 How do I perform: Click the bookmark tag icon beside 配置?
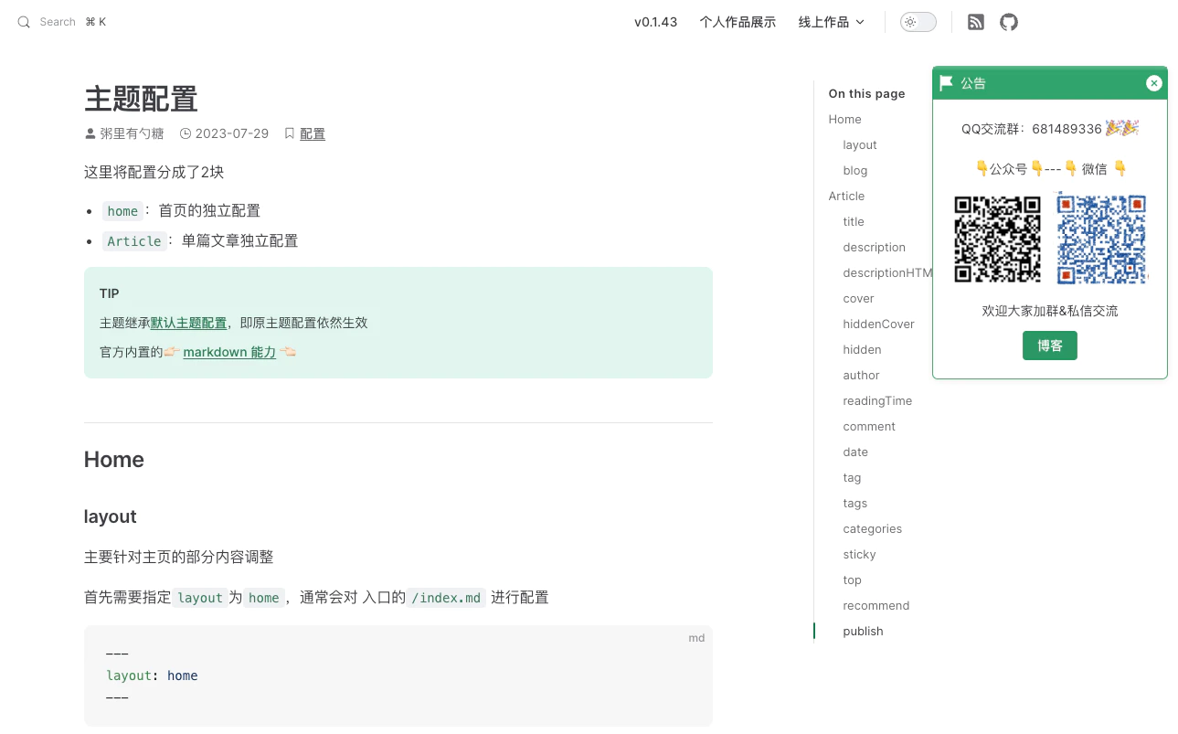pyautogui.click(x=289, y=133)
